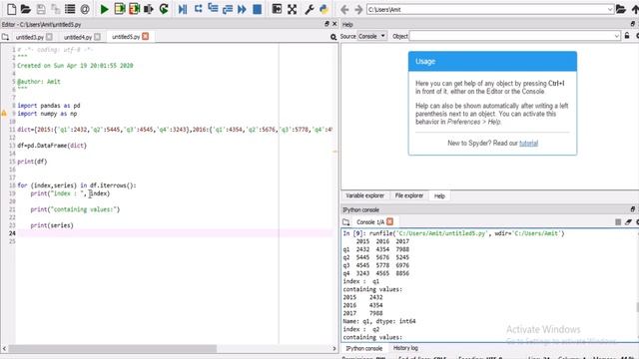Screen dimensions: 639x359
Task: Continue execution until next breakpoint
Action: [x=242, y=9]
